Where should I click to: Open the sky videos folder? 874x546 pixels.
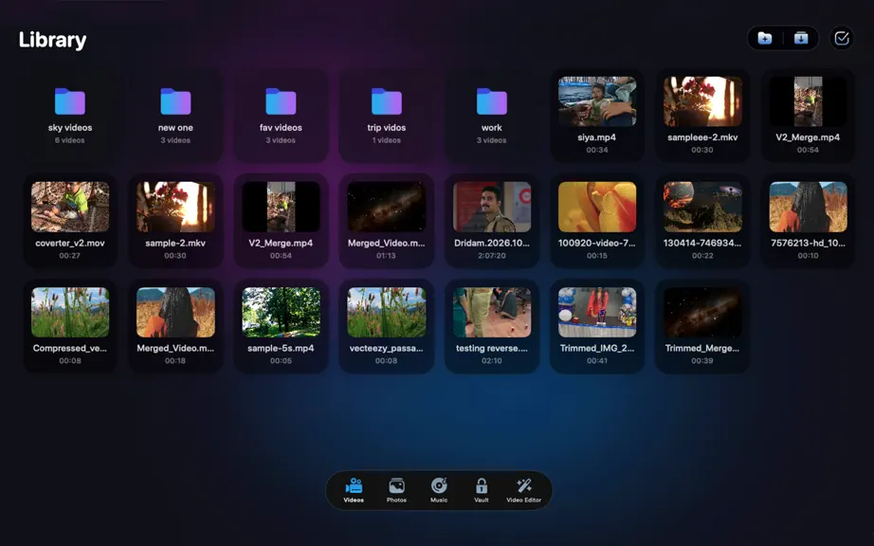[x=70, y=116]
